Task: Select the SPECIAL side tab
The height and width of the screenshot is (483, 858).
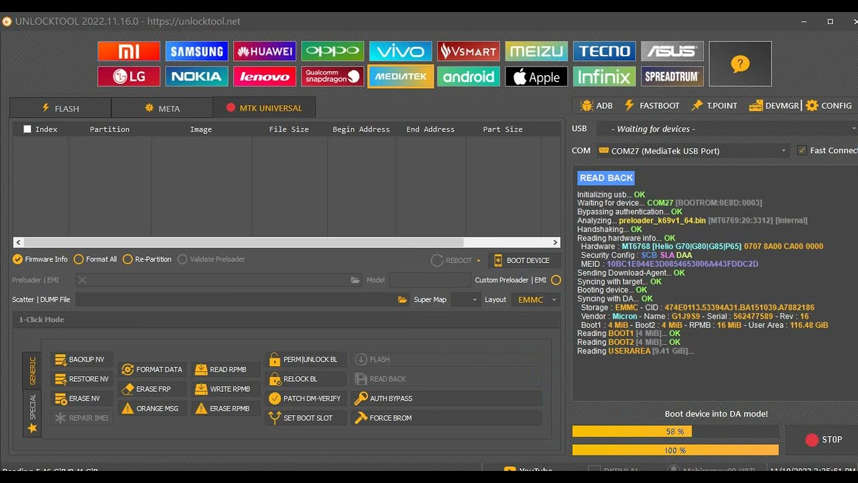Action: coord(32,413)
